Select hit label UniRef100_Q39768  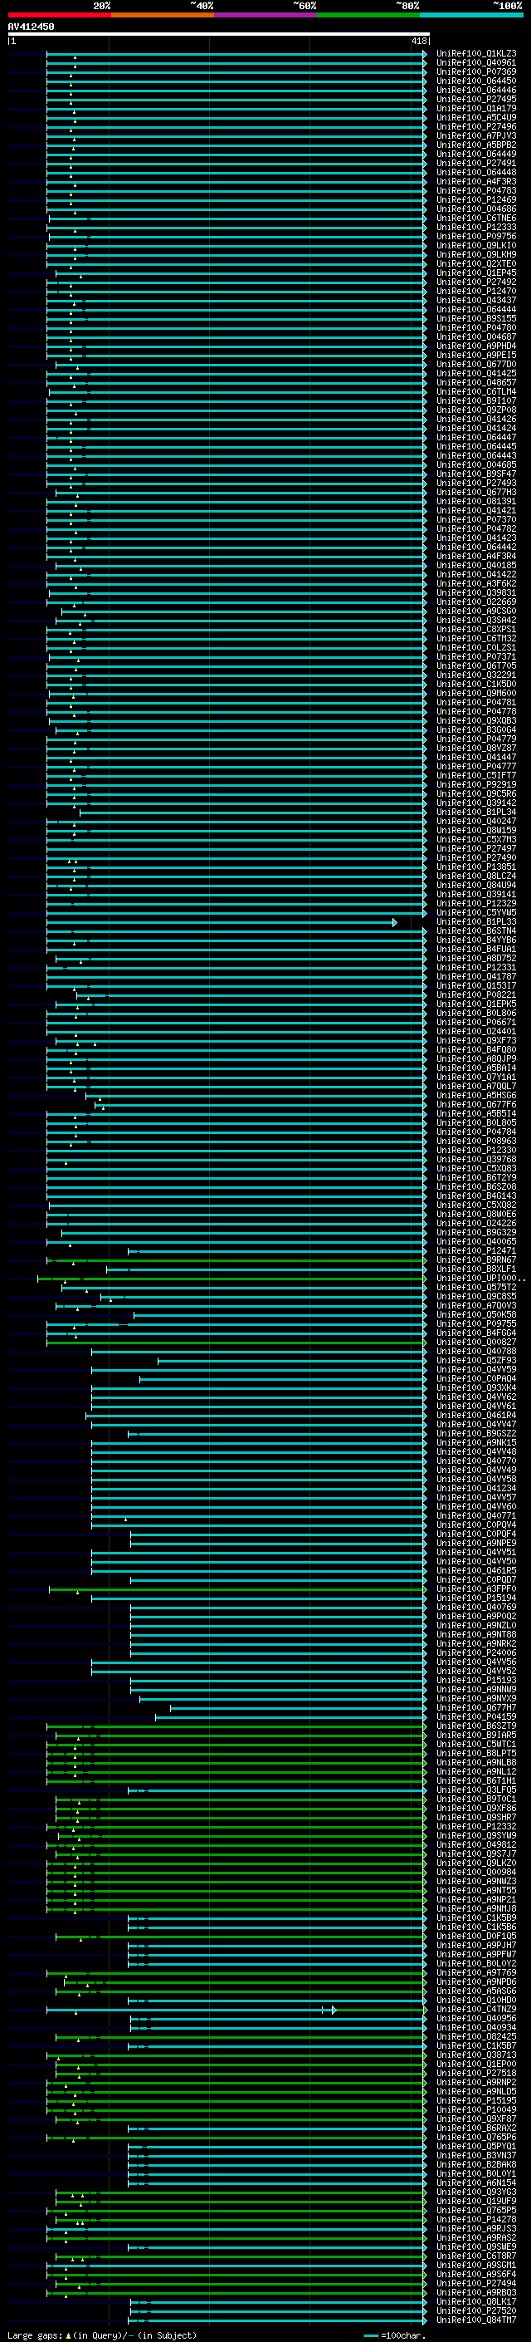pos(476,1159)
